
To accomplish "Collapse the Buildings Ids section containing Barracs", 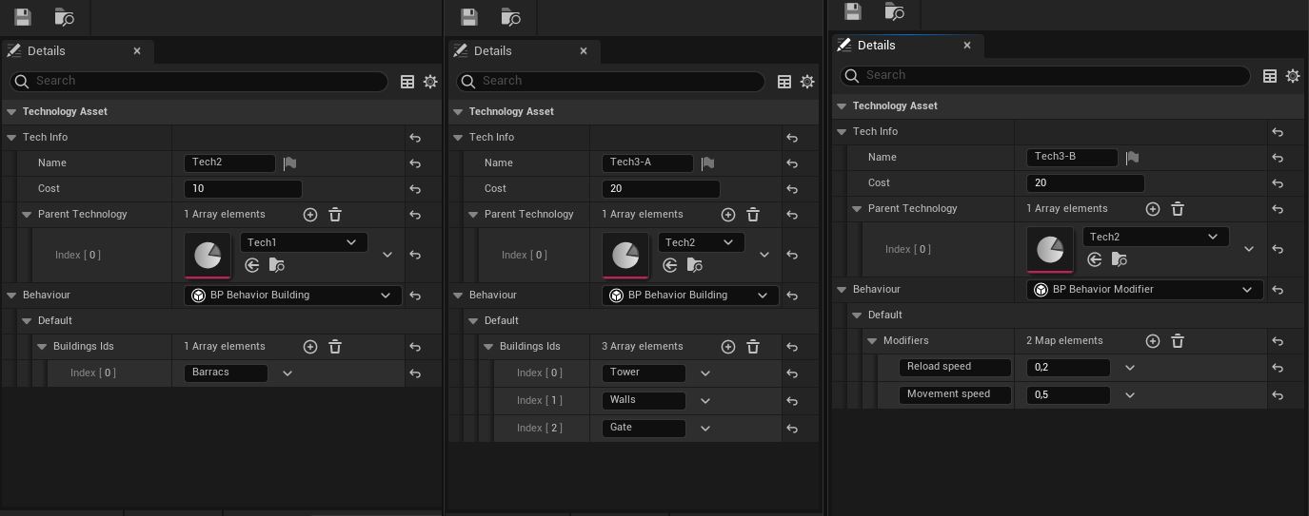I will pyautogui.click(x=42, y=347).
